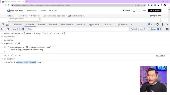Open the MDN References menu

[32, 11]
